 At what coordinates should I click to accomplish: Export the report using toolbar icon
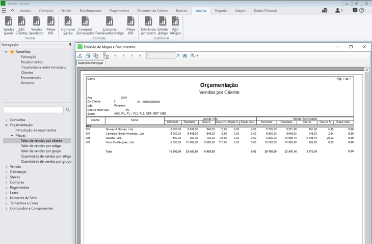pyautogui.click(x=80, y=56)
